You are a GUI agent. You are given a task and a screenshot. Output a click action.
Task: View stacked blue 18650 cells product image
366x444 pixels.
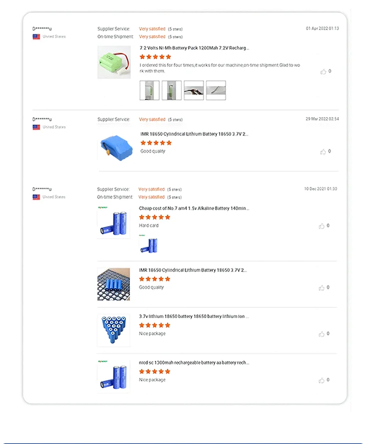(114, 330)
